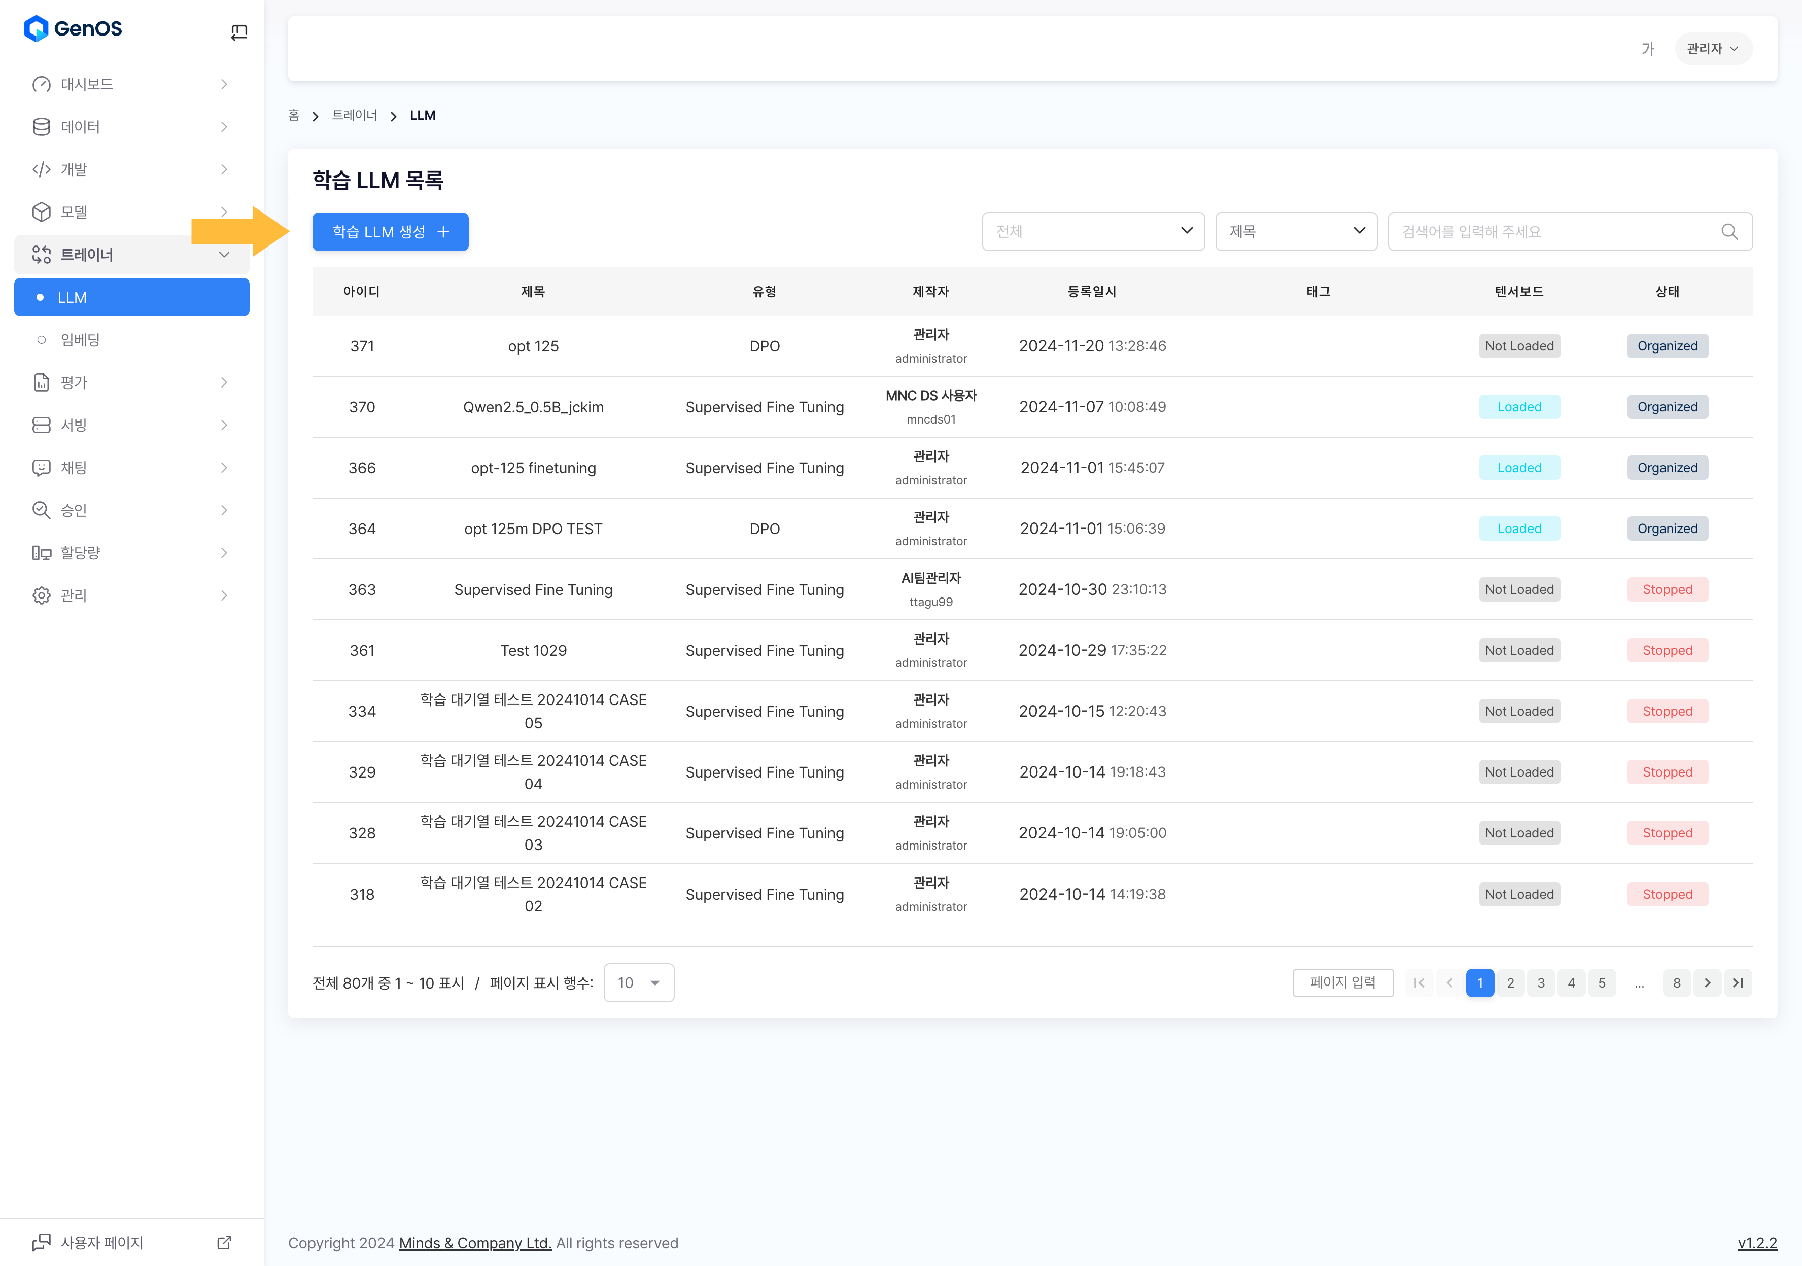The width and height of the screenshot is (1802, 1266).
Task: Go to last page of results
Action: 1738,982
